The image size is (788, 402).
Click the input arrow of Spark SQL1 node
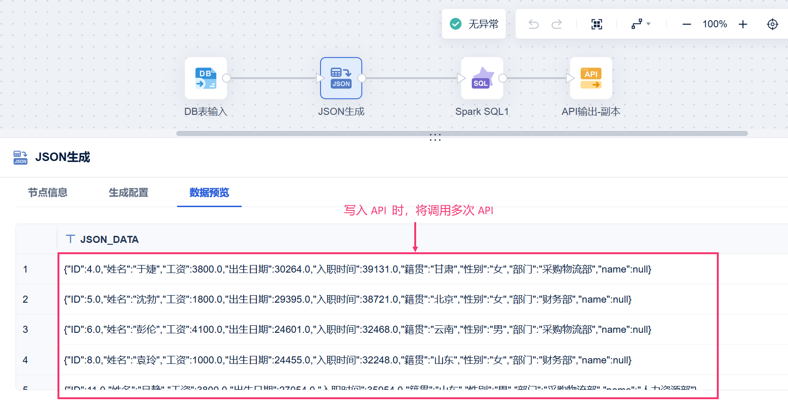[x=461, y=78]
